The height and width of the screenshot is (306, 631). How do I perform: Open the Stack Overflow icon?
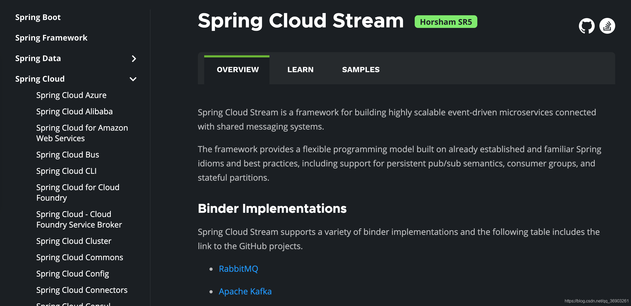(607, 26)
